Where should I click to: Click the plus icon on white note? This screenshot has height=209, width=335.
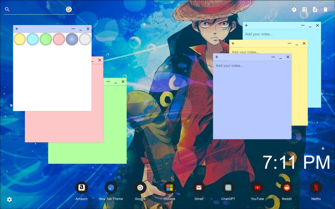pyautogui.click(x=17, y=29)
